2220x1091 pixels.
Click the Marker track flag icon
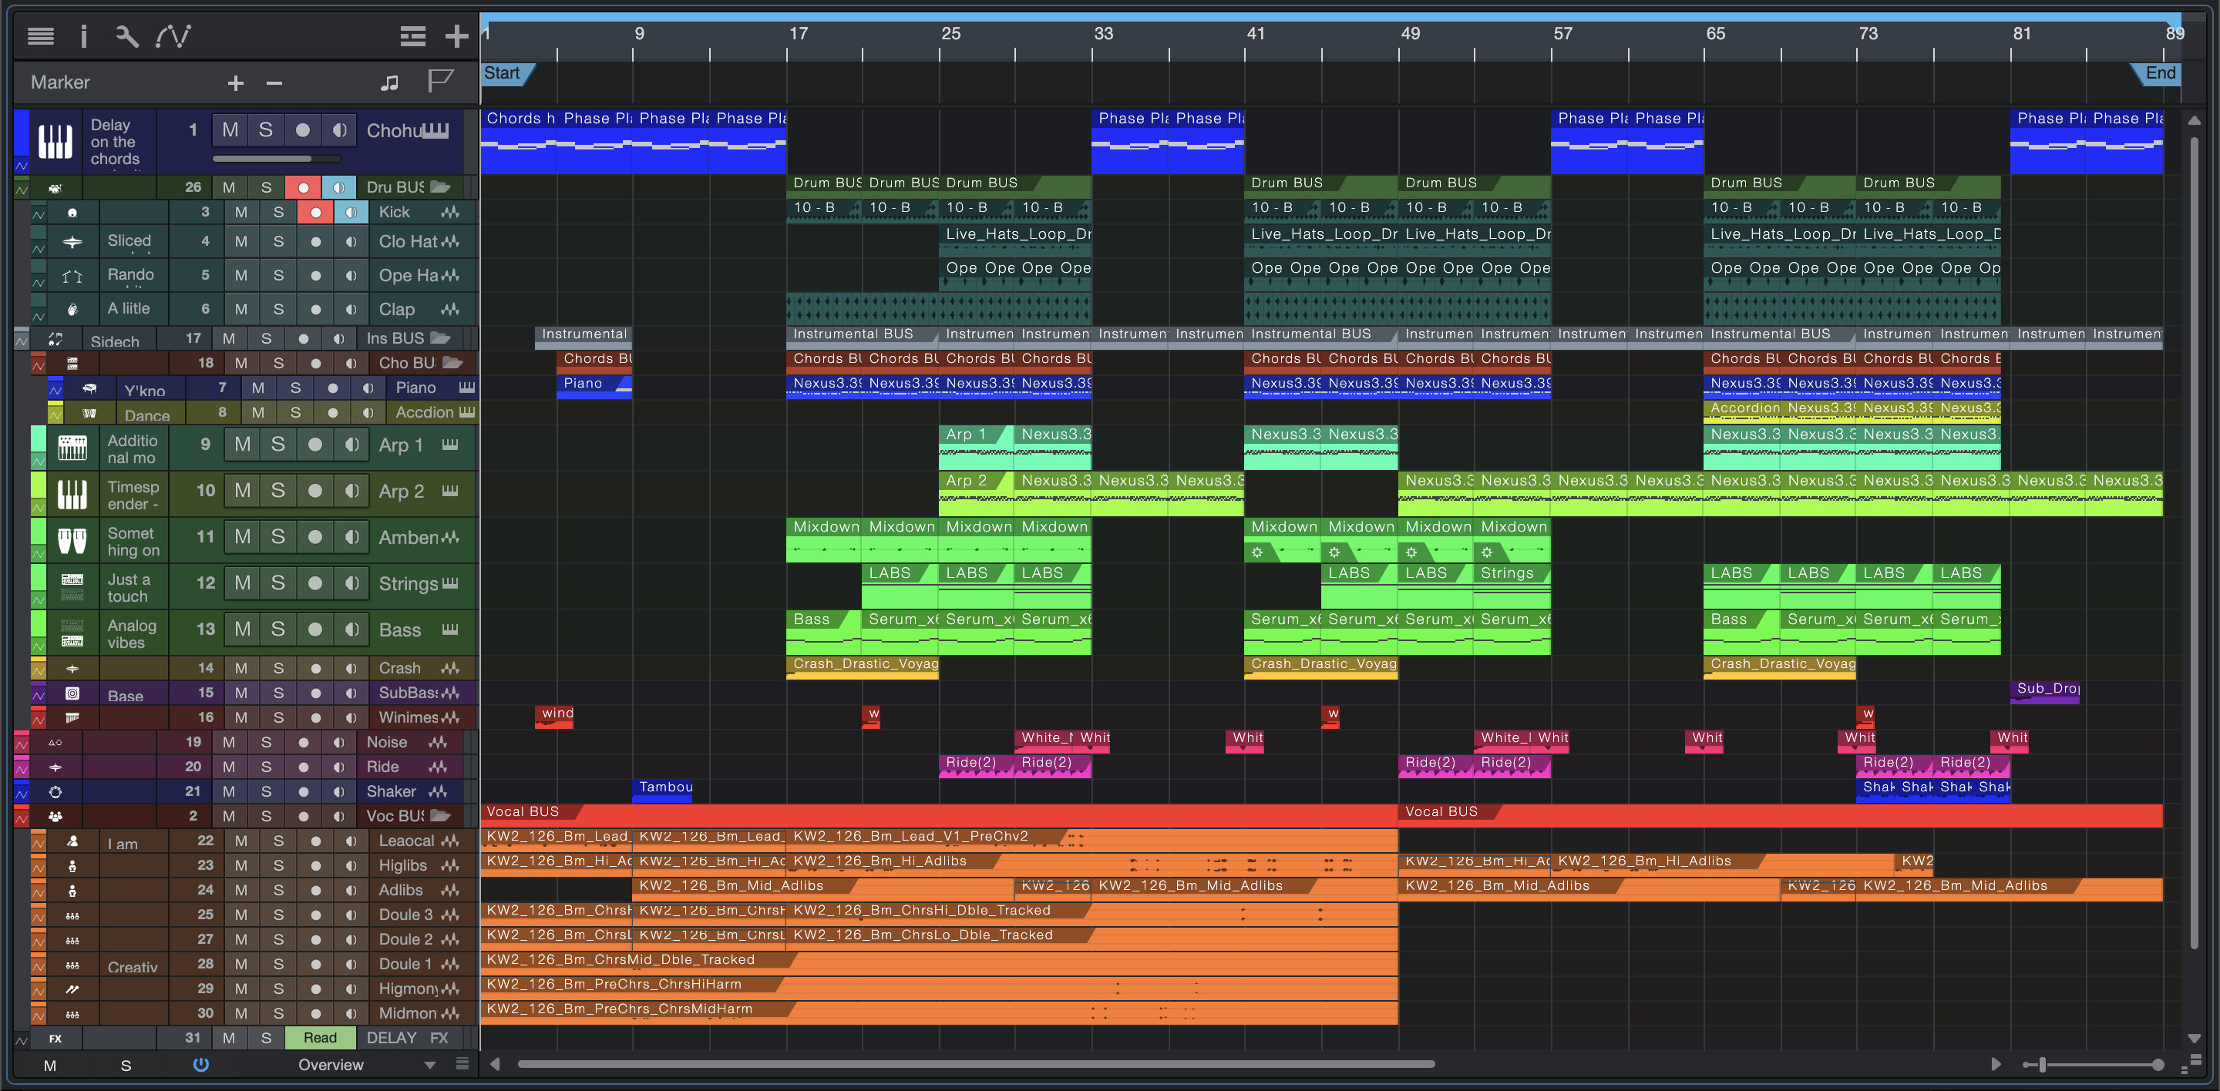[x=439, y=82]
